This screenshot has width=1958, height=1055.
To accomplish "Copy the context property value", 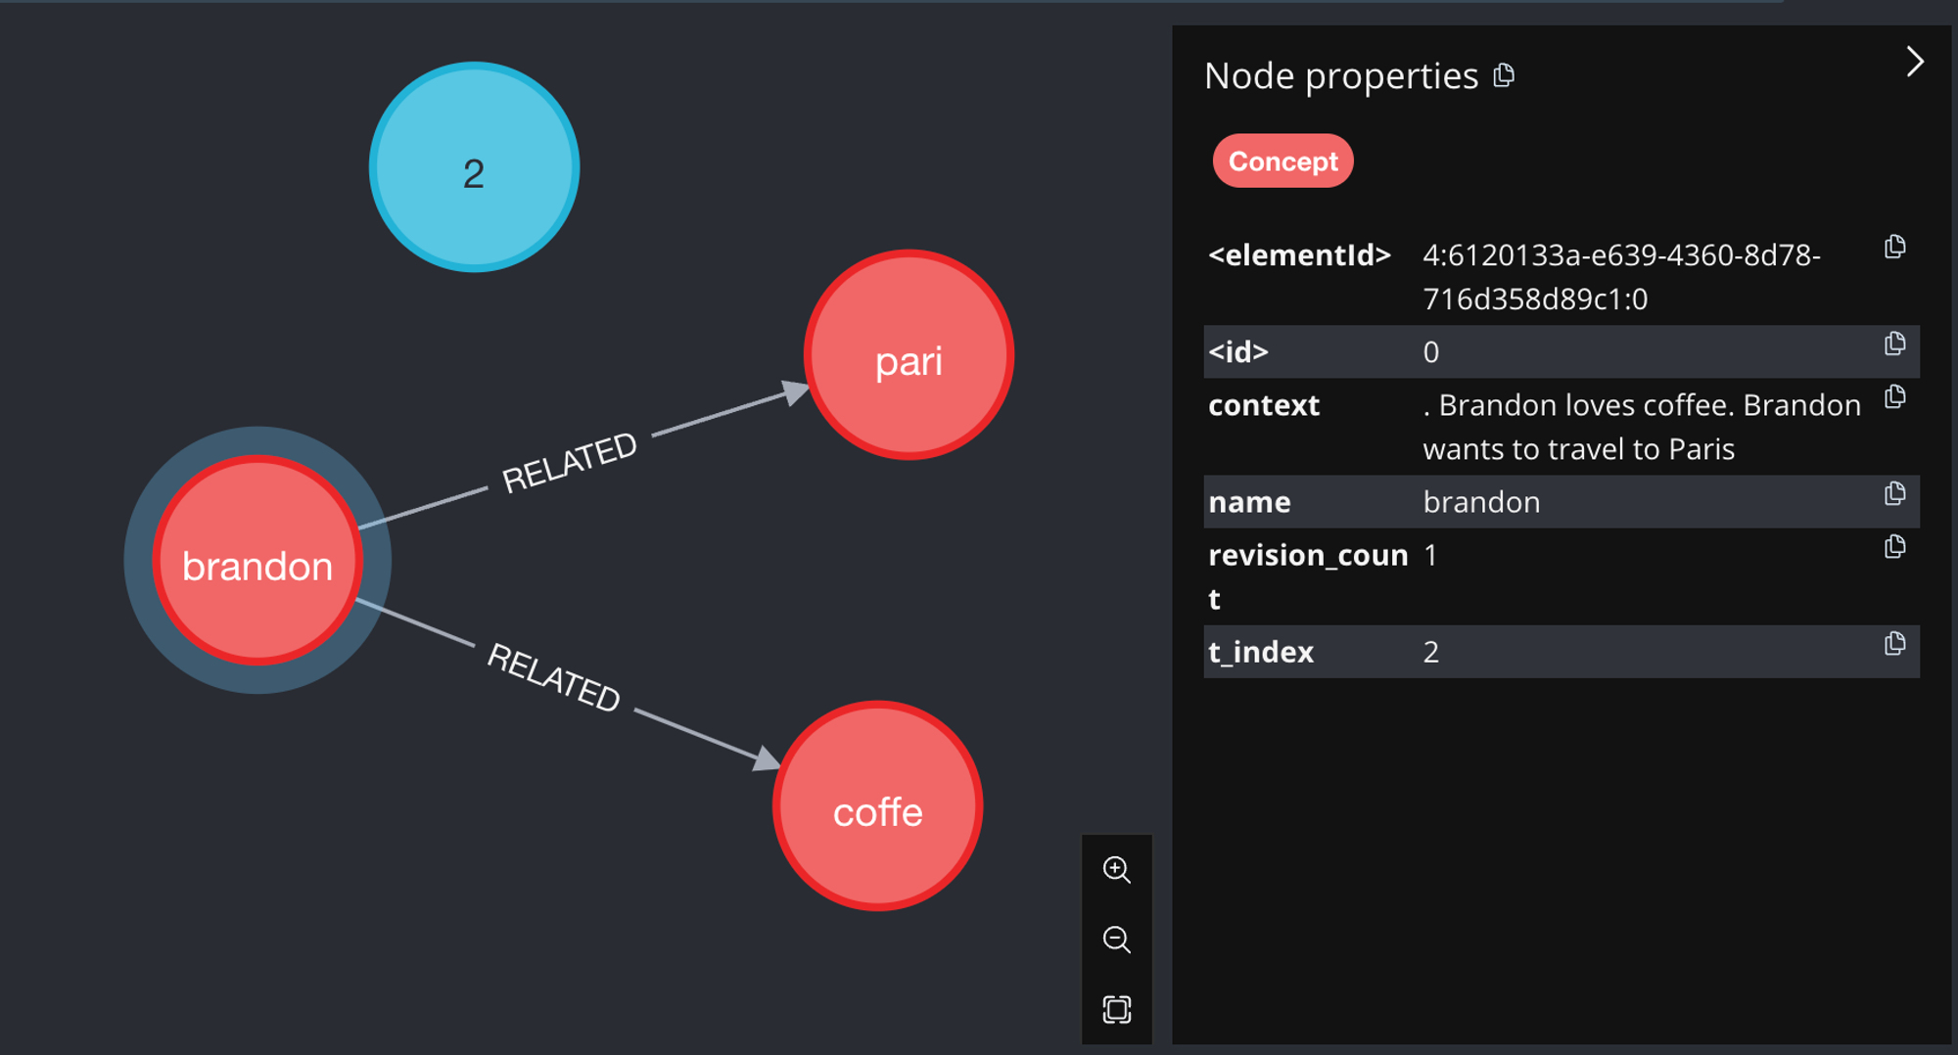I will 1894,396.
